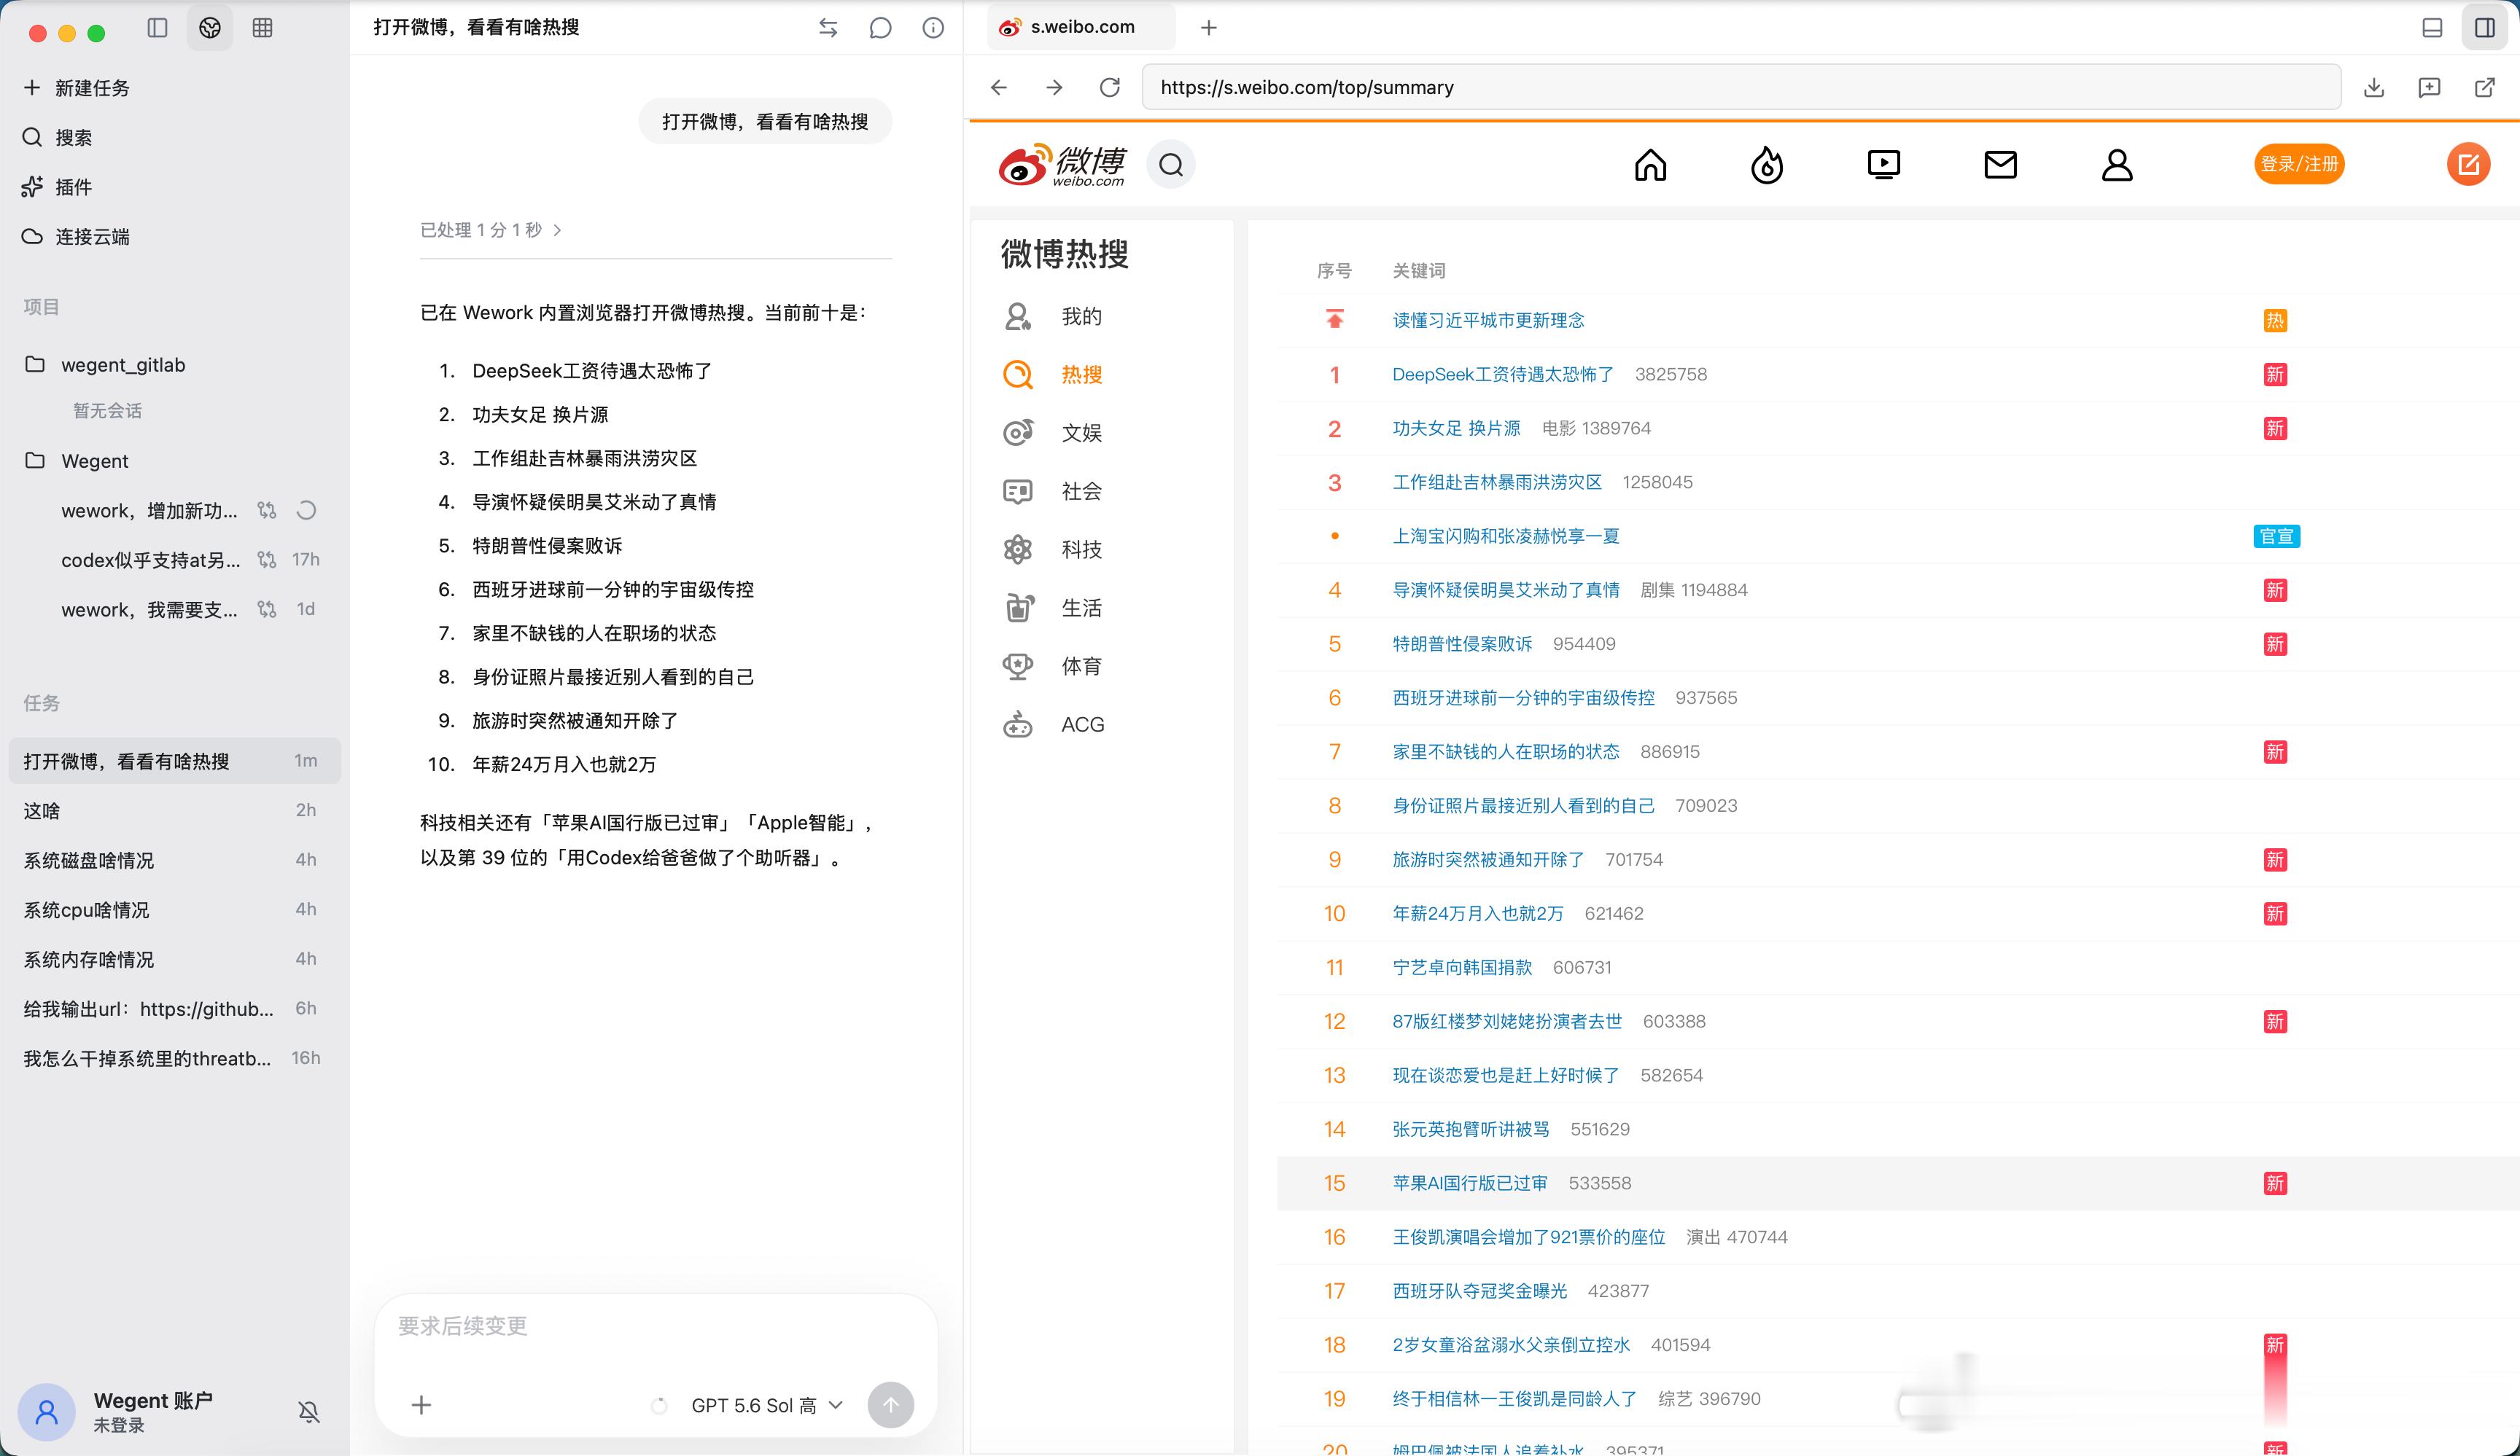Open the Weibo video icon
The height and width of the screenshot is (1456, 2520).
[1884, 165]
